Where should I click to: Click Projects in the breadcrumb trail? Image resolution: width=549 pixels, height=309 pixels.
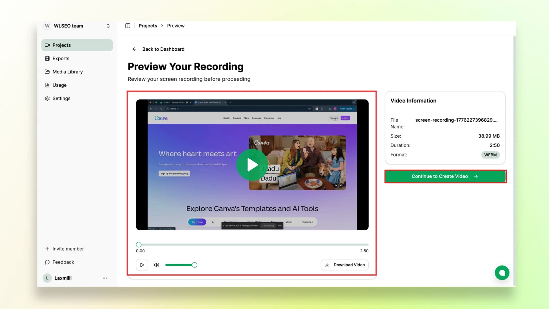[x=148, y=26]
